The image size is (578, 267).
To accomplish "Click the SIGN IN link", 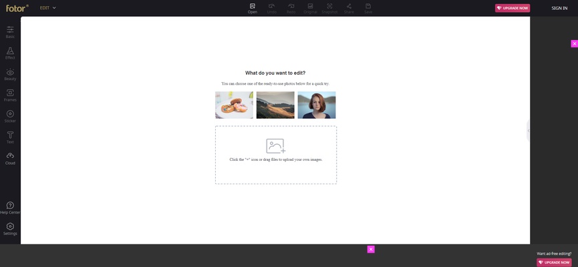I will [559, 8].
